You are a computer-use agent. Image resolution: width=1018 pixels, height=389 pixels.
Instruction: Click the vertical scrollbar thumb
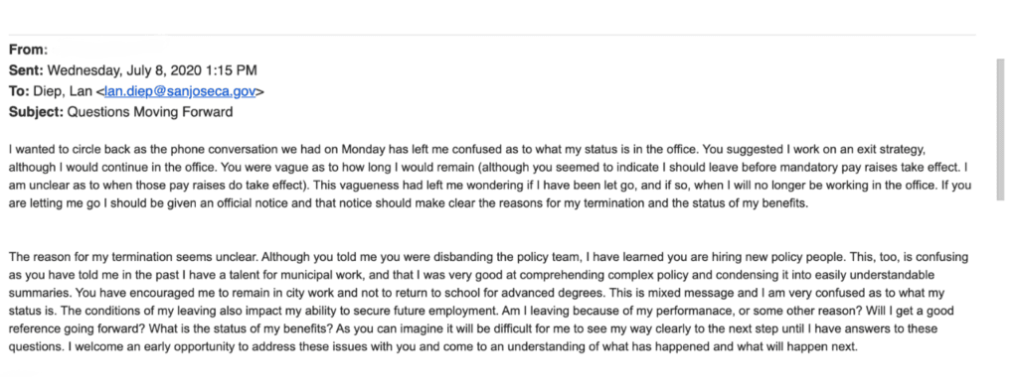coord(1000,129)
